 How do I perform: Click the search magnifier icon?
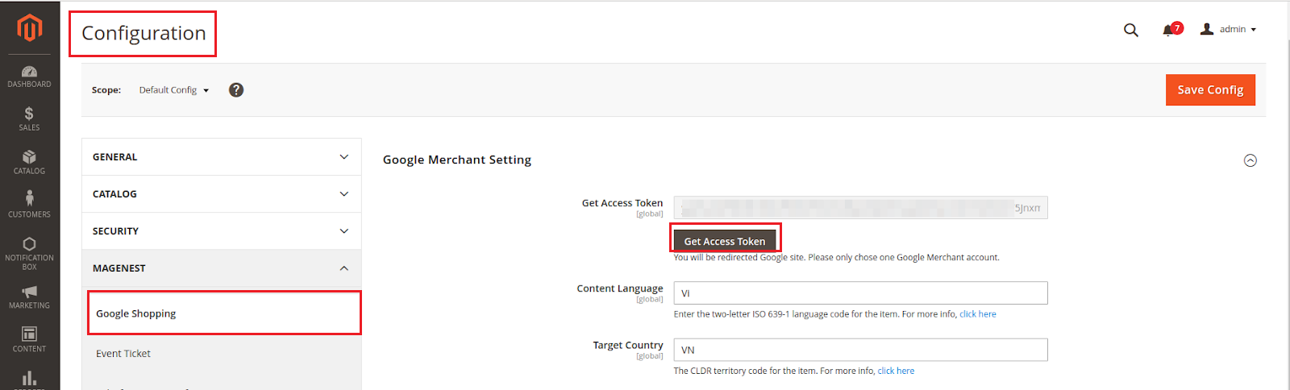[1131, 30]
